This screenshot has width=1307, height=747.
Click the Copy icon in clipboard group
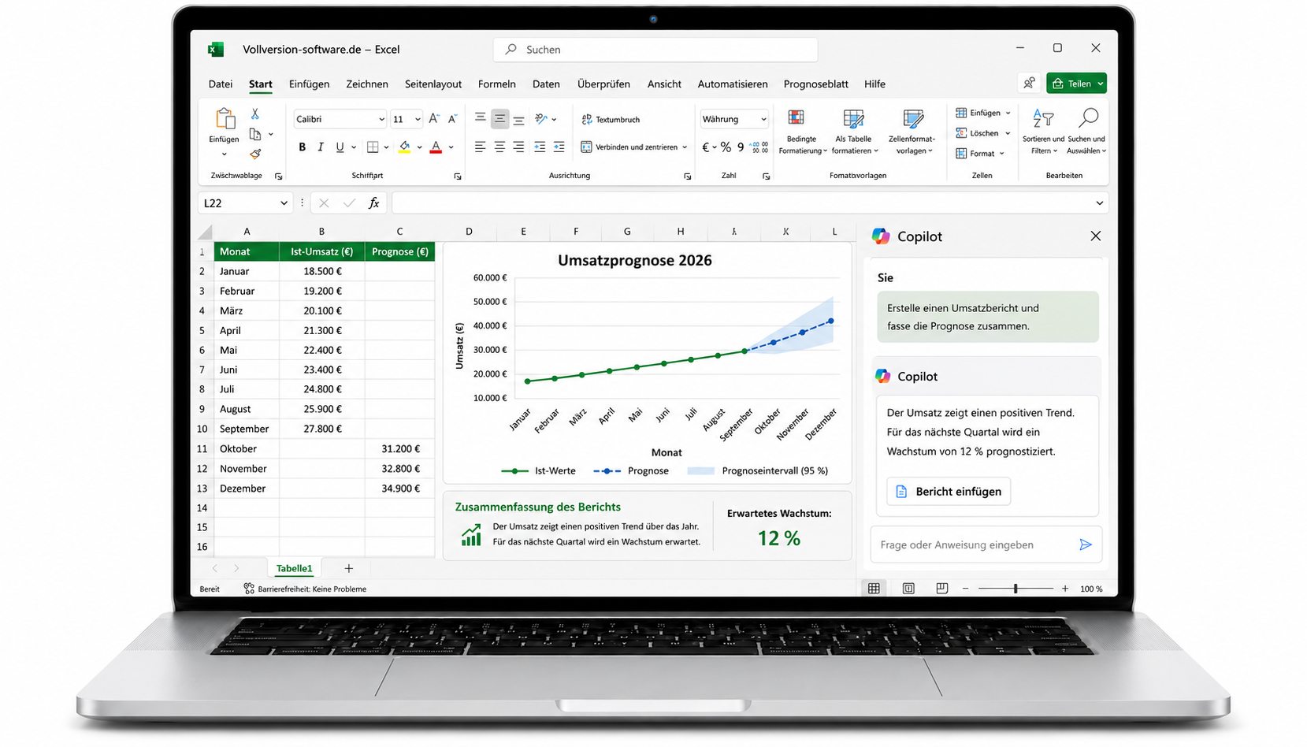click(x=255, y=134)
